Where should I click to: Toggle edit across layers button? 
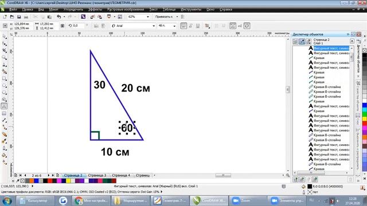302,42
